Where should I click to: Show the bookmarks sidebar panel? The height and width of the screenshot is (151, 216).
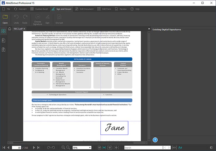(4, 40)
